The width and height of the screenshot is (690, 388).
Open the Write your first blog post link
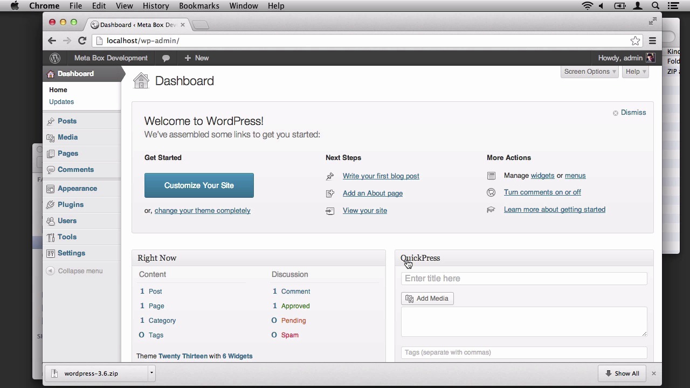tap(381, 176)
